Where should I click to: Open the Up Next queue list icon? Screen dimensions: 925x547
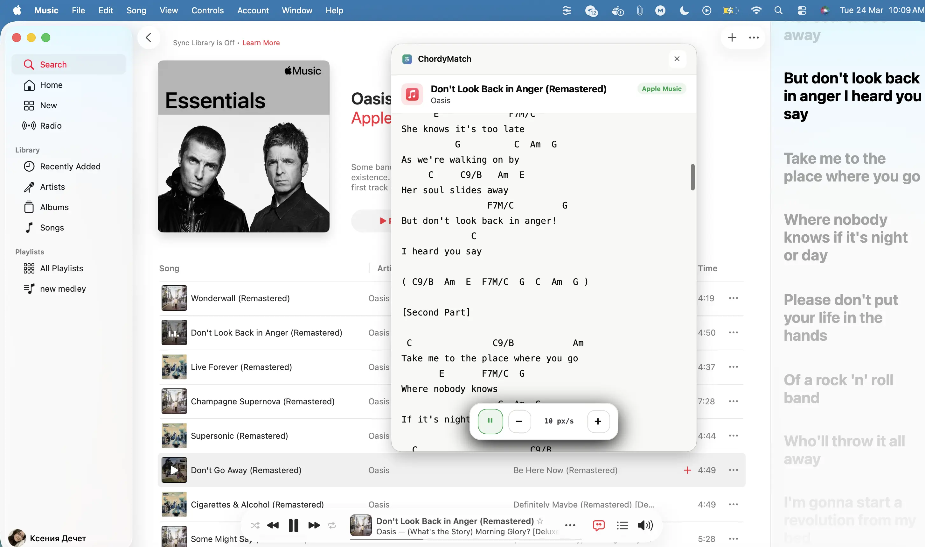[622, 525]
